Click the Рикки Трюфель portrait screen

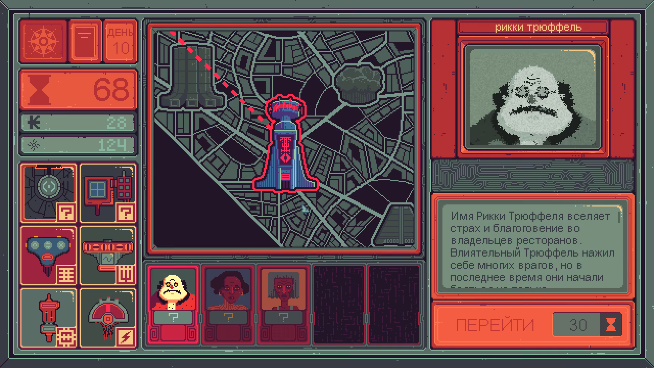533,97
